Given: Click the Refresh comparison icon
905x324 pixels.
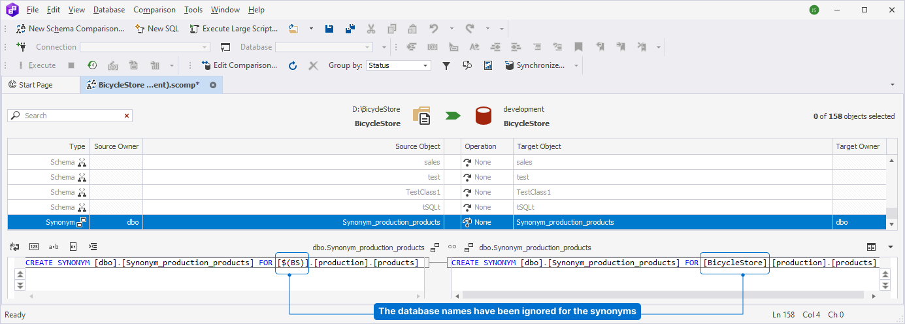Looking at the screenshot, I should point(293,65).
